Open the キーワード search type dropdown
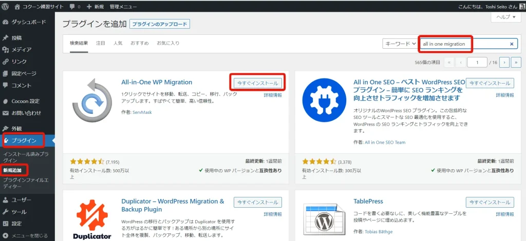Image resolution: width=526 pixels, height=241 pixels. [x=400, y=44]
